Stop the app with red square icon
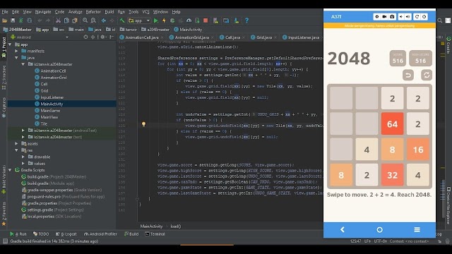The image size is (452, 254). 206,20
